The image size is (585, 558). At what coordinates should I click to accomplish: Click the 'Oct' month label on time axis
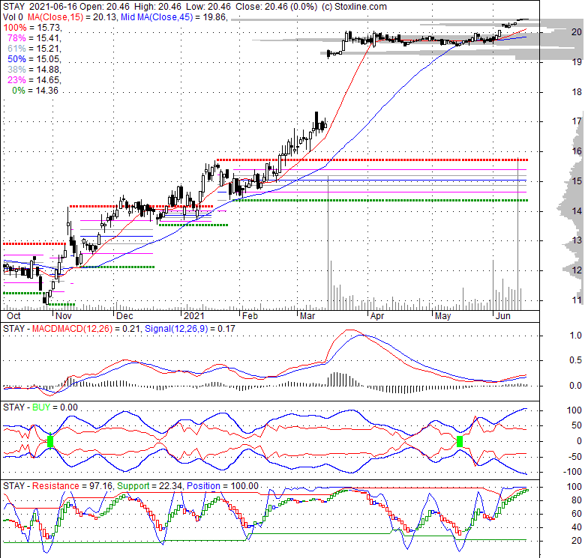[13, 316]
